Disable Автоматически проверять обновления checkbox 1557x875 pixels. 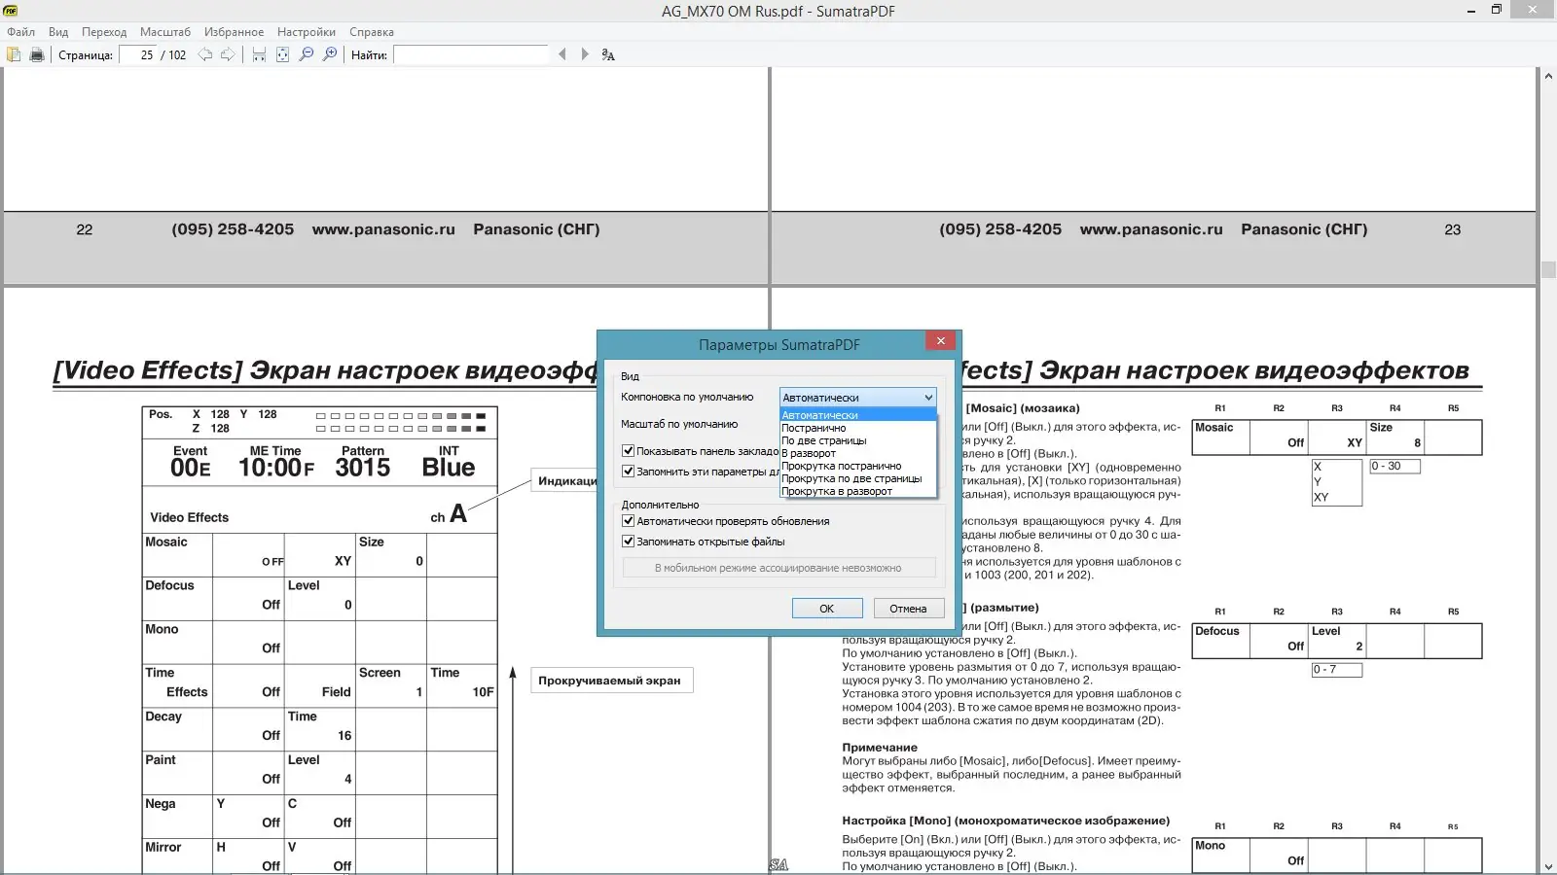tap(629, 520)
